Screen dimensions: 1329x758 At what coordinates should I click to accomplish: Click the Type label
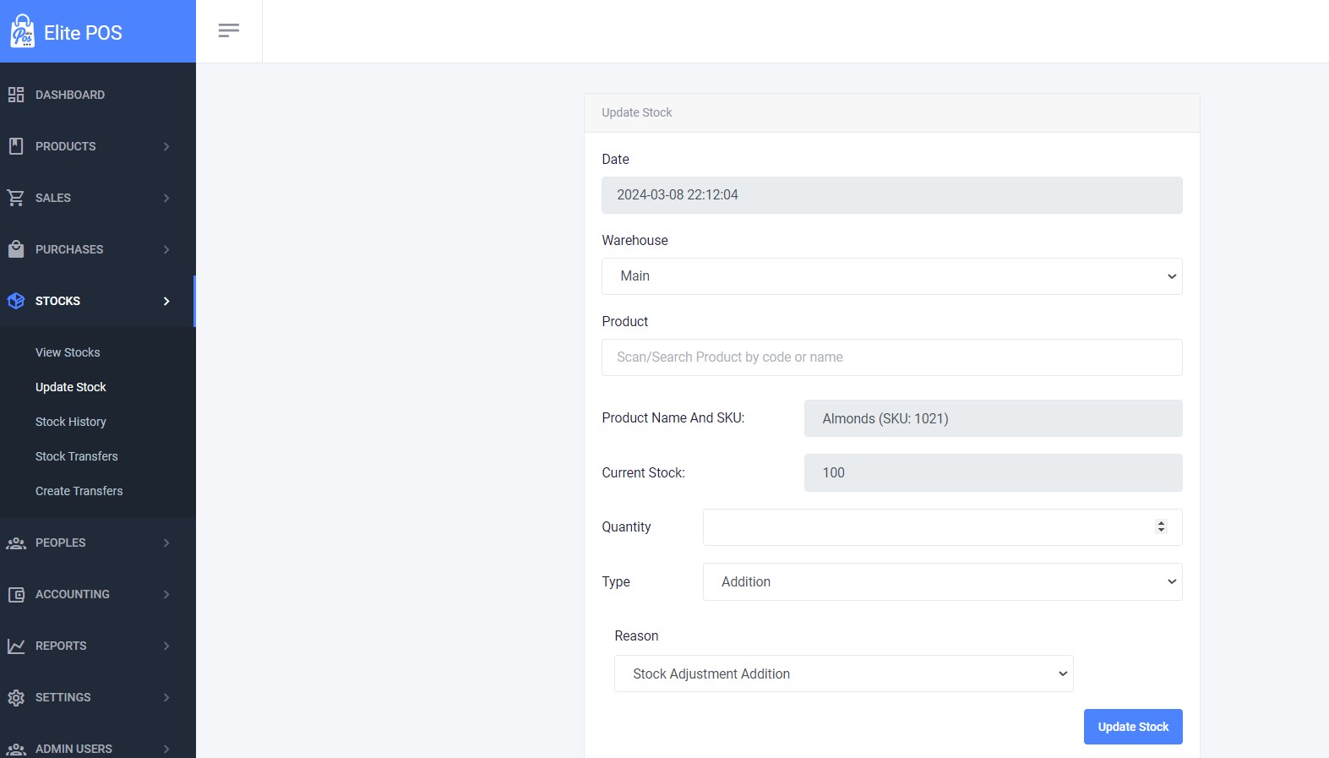pyautogui.click(x=616, y=581)
